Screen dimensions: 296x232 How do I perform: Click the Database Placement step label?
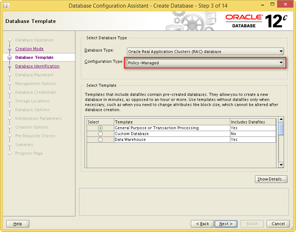click(x=34, y=75)
